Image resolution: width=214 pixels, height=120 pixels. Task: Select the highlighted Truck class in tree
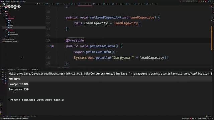(x=23, y=27)
